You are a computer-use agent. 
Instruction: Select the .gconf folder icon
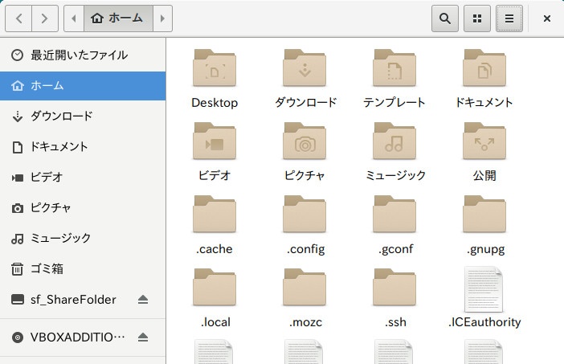[394, 214]
